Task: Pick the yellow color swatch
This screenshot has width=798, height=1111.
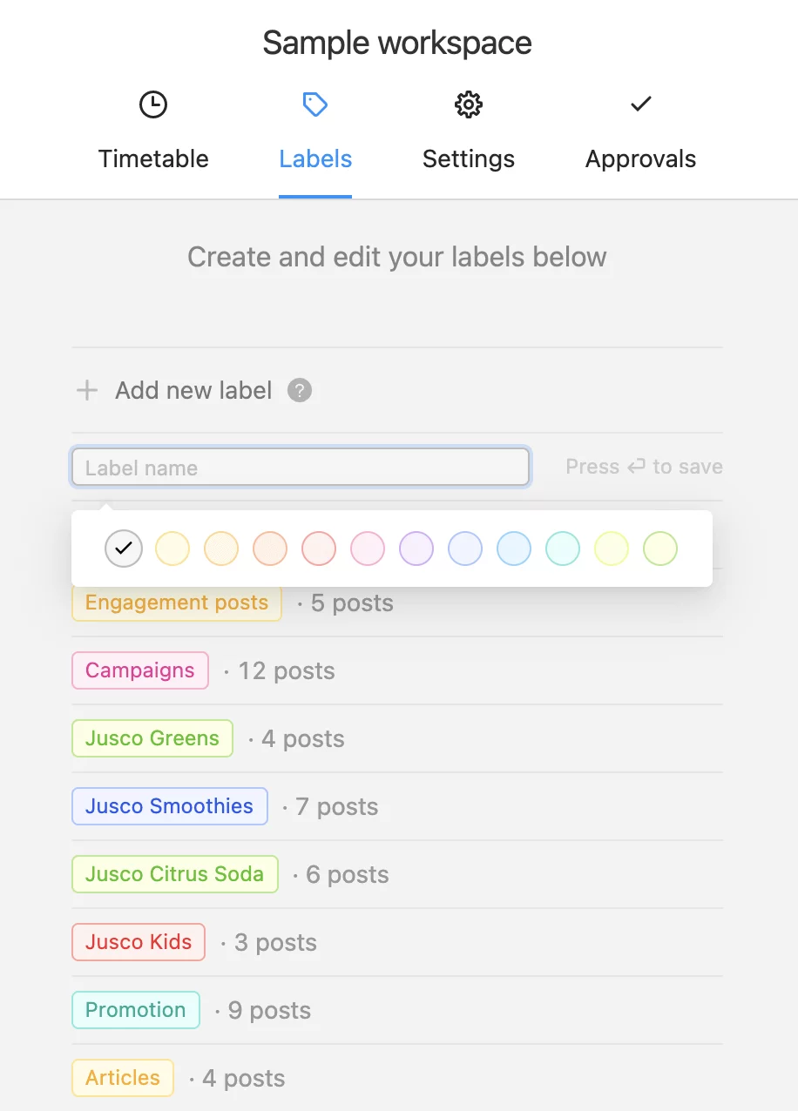Action: 172,549
